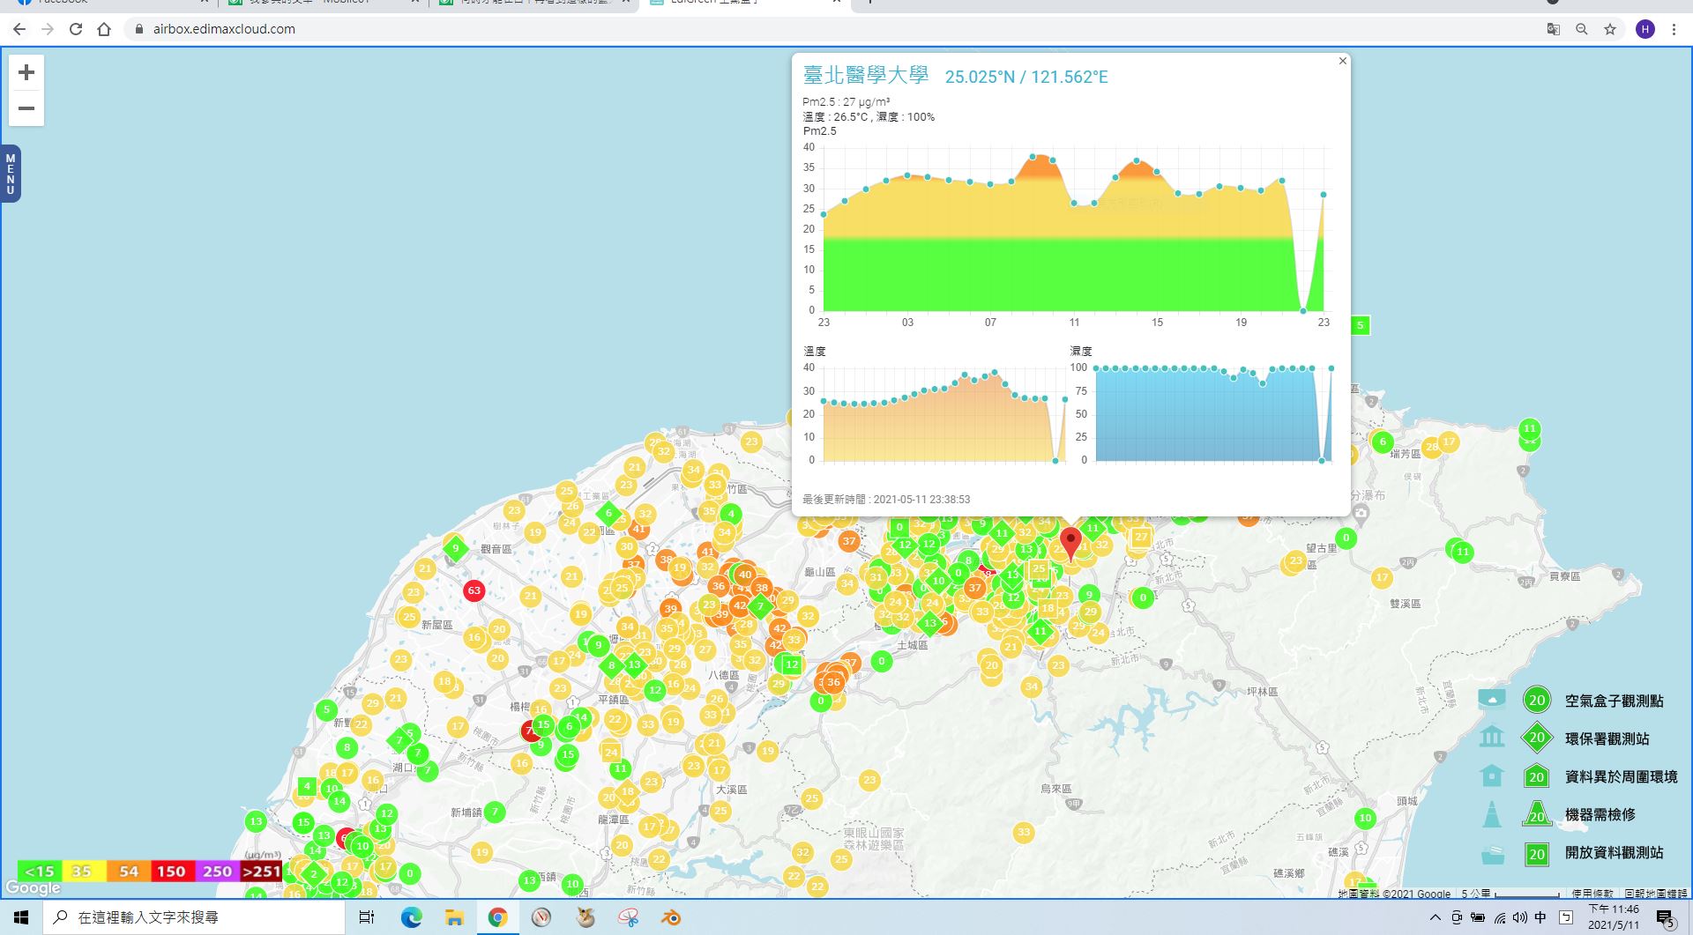The width and height of the screenshot is (1693, 935).
Task: Click coordinates 25.025°N / 121.562°E
Action: [x=1026, y=78]
